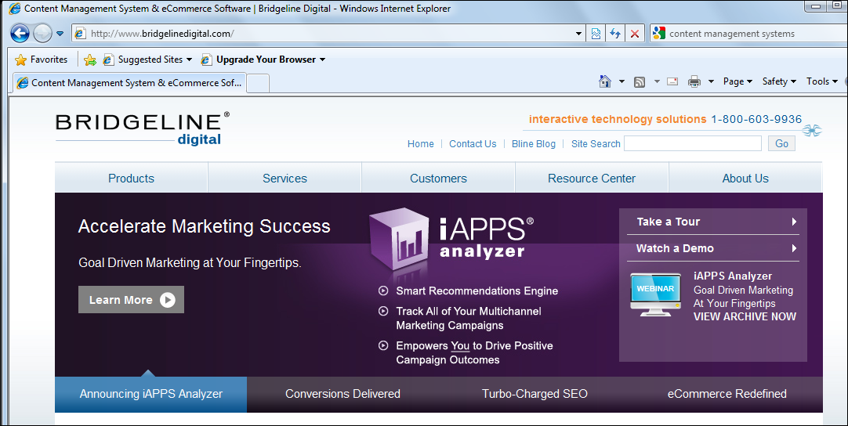Click the Internet Explorer icon in title bar
The width and height of the screenshot is (848, 426).
(x=15, y=8)
